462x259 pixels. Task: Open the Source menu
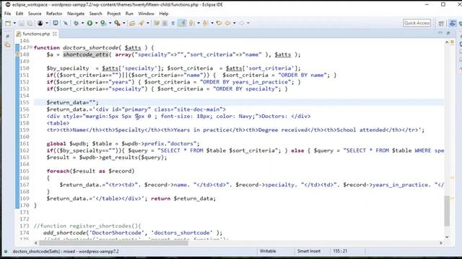pos(35,14)
